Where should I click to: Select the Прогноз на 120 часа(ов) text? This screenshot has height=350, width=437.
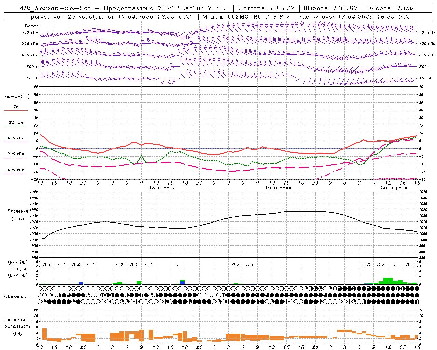click(x=66, y=17)
